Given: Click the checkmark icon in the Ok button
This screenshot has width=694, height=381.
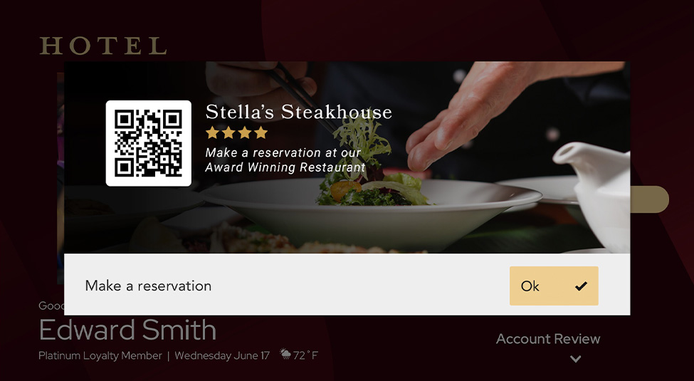Looking at the screenshot, I should point(581,286).
